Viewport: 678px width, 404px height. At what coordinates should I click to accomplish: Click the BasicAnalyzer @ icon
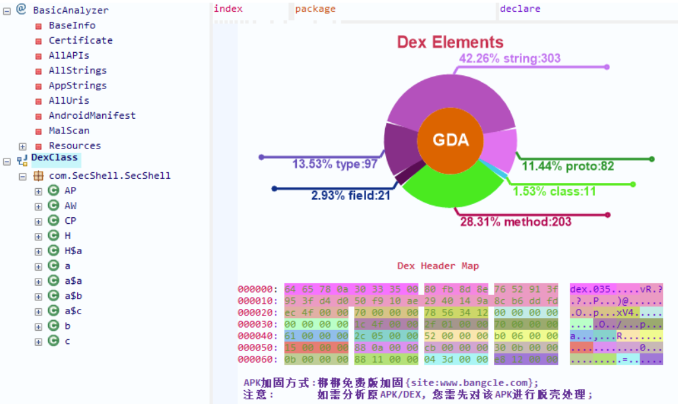[x=21, y=9]
